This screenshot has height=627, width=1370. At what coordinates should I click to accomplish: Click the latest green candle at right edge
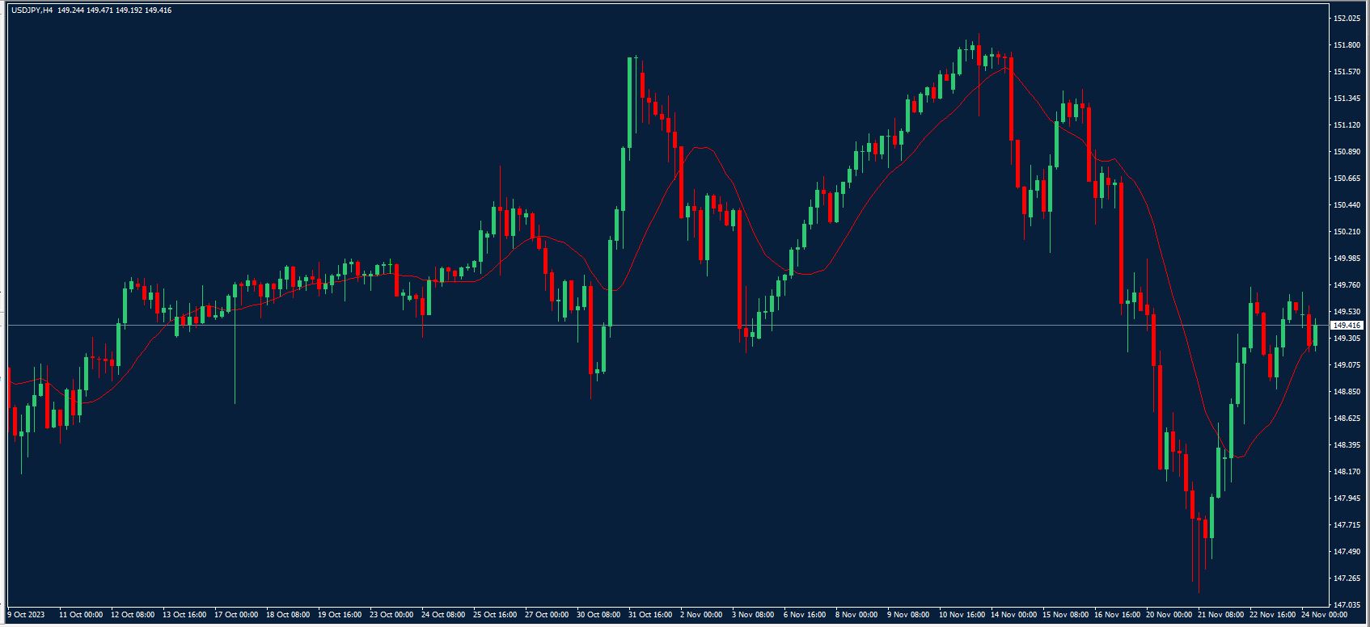tap(1316, 335)
